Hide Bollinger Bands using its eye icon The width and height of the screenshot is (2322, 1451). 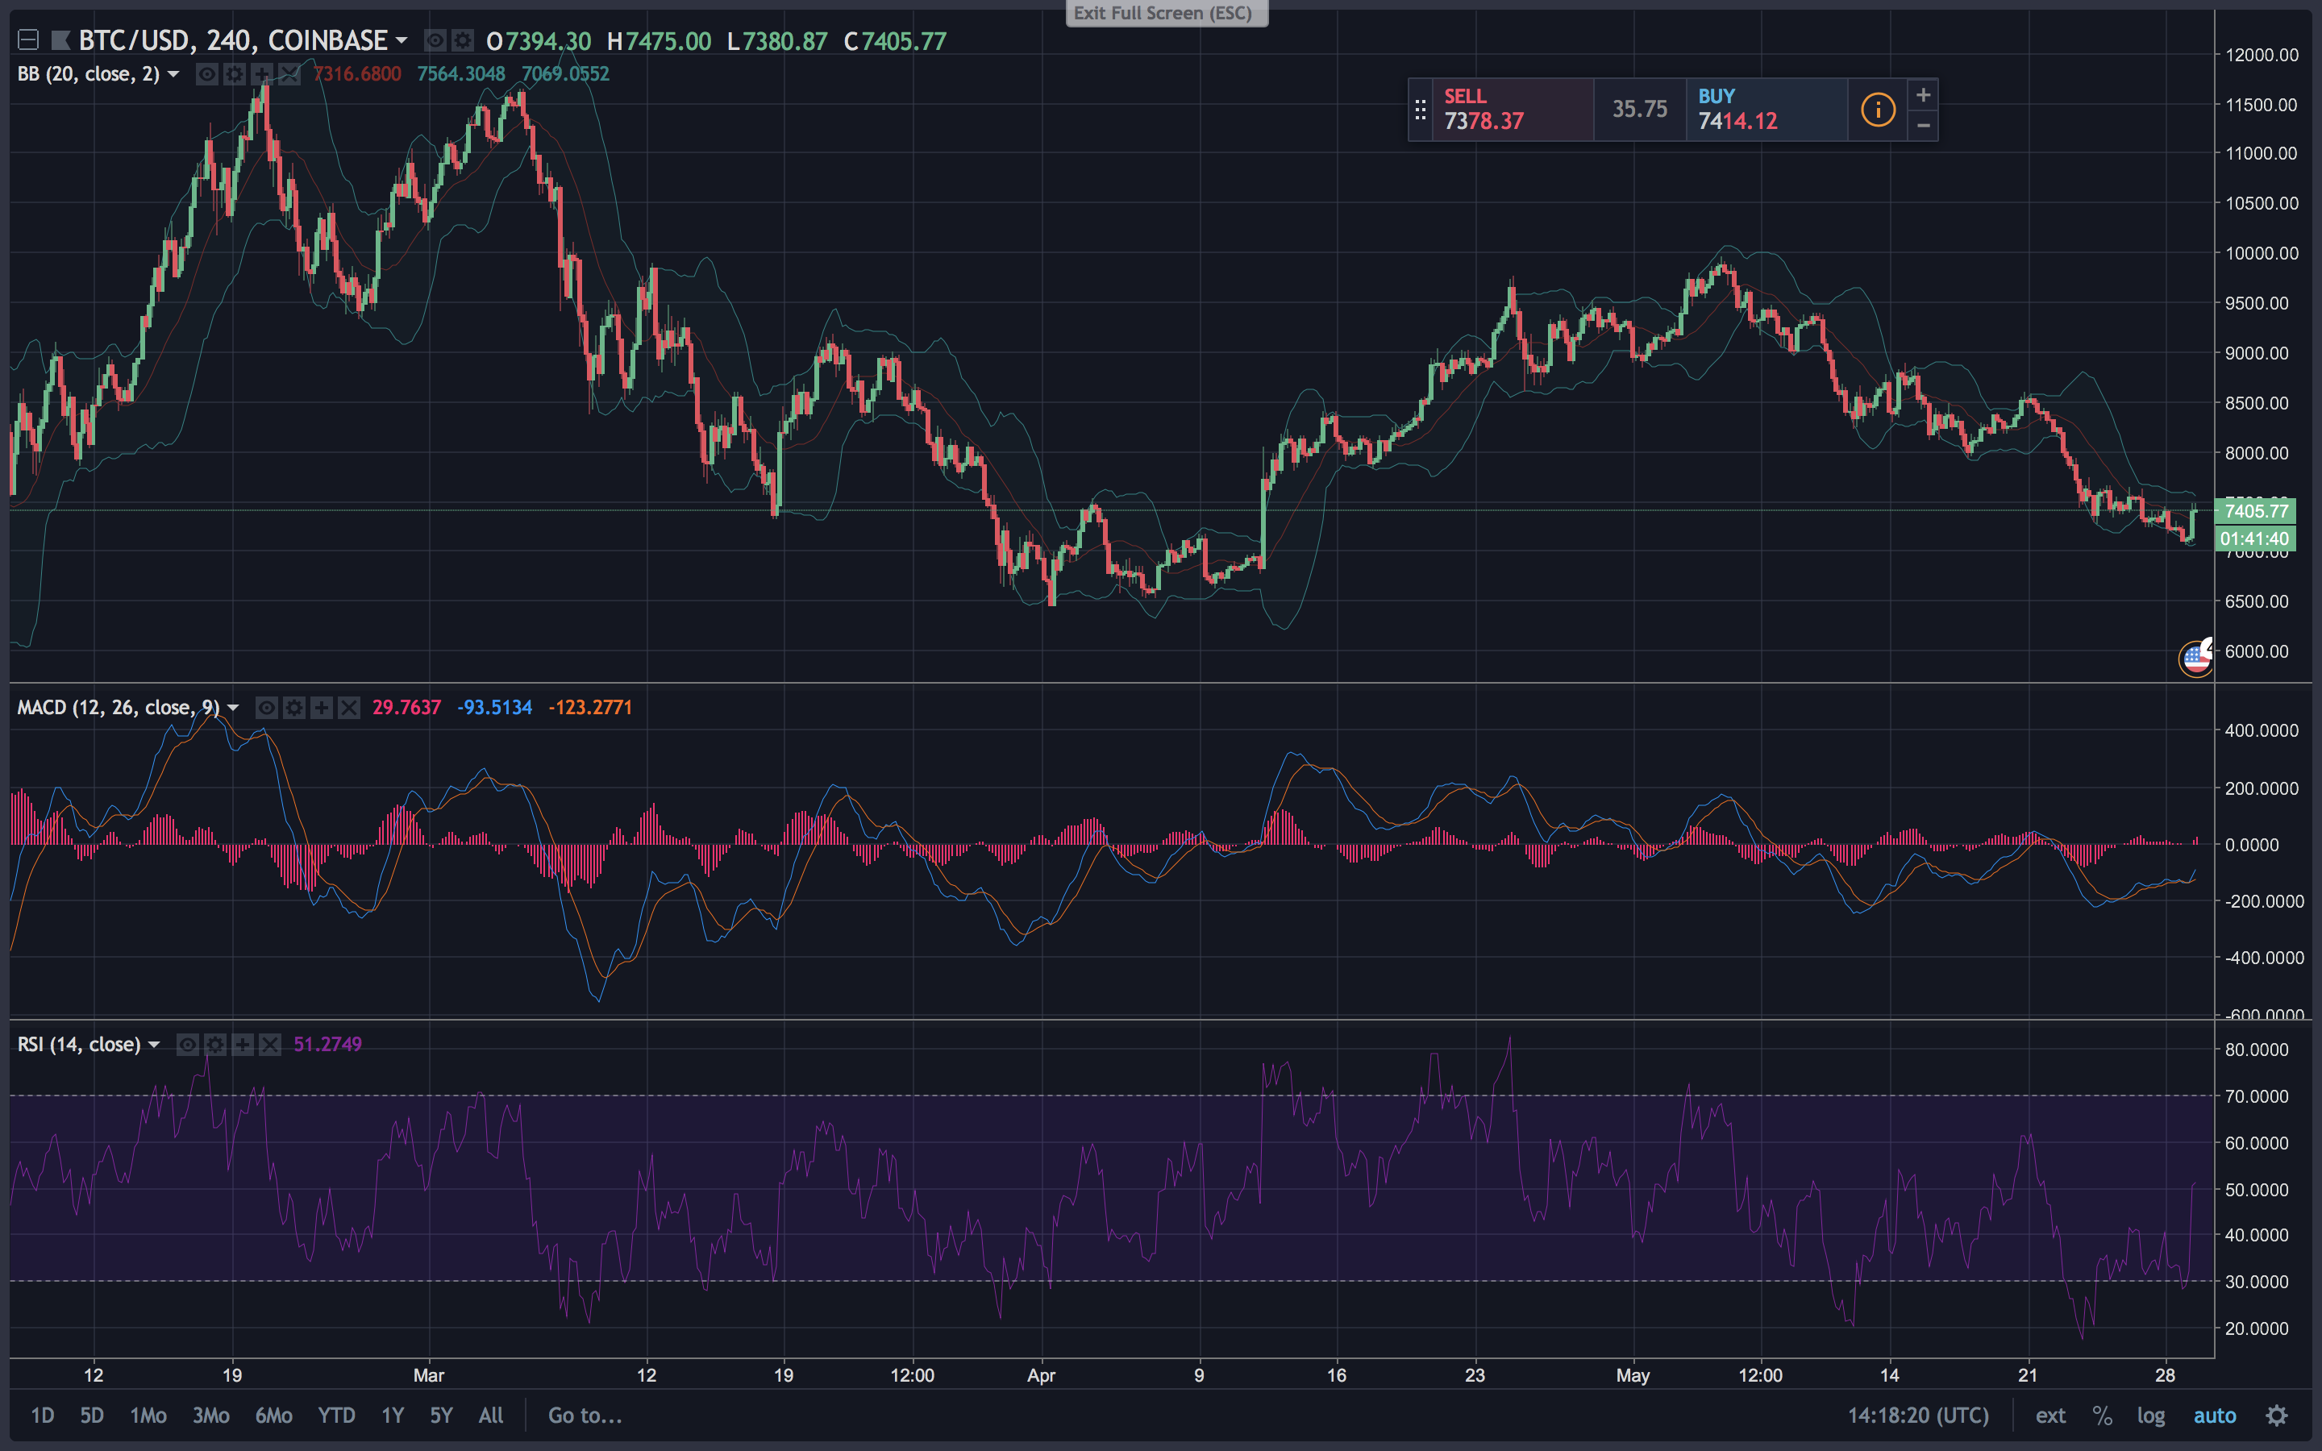click(206, 74)
